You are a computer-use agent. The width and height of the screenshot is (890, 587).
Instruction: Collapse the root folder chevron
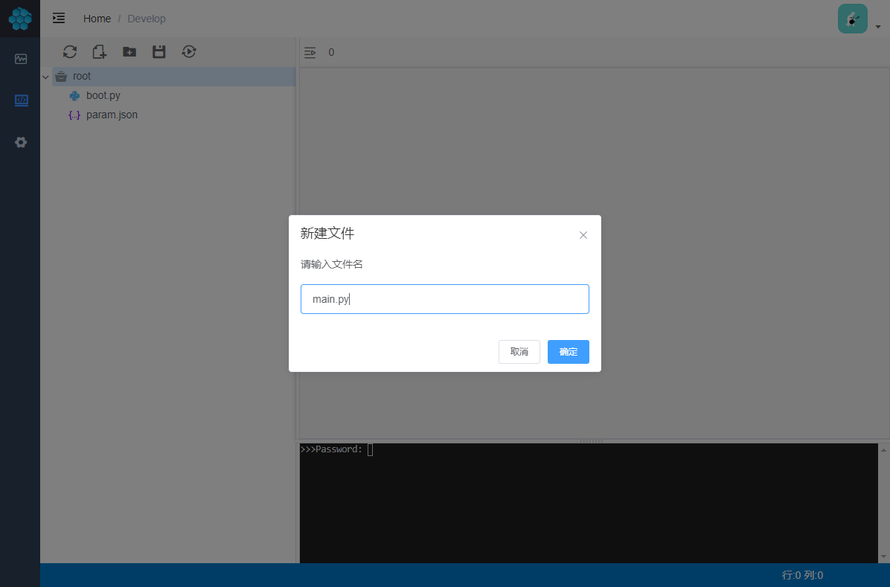[45, 77]
